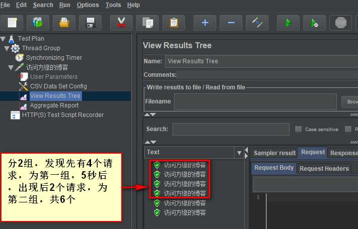Select the second 访问方缘的博客 result
The width and height of the screenshot is (358, 229).
click(185, 175)
